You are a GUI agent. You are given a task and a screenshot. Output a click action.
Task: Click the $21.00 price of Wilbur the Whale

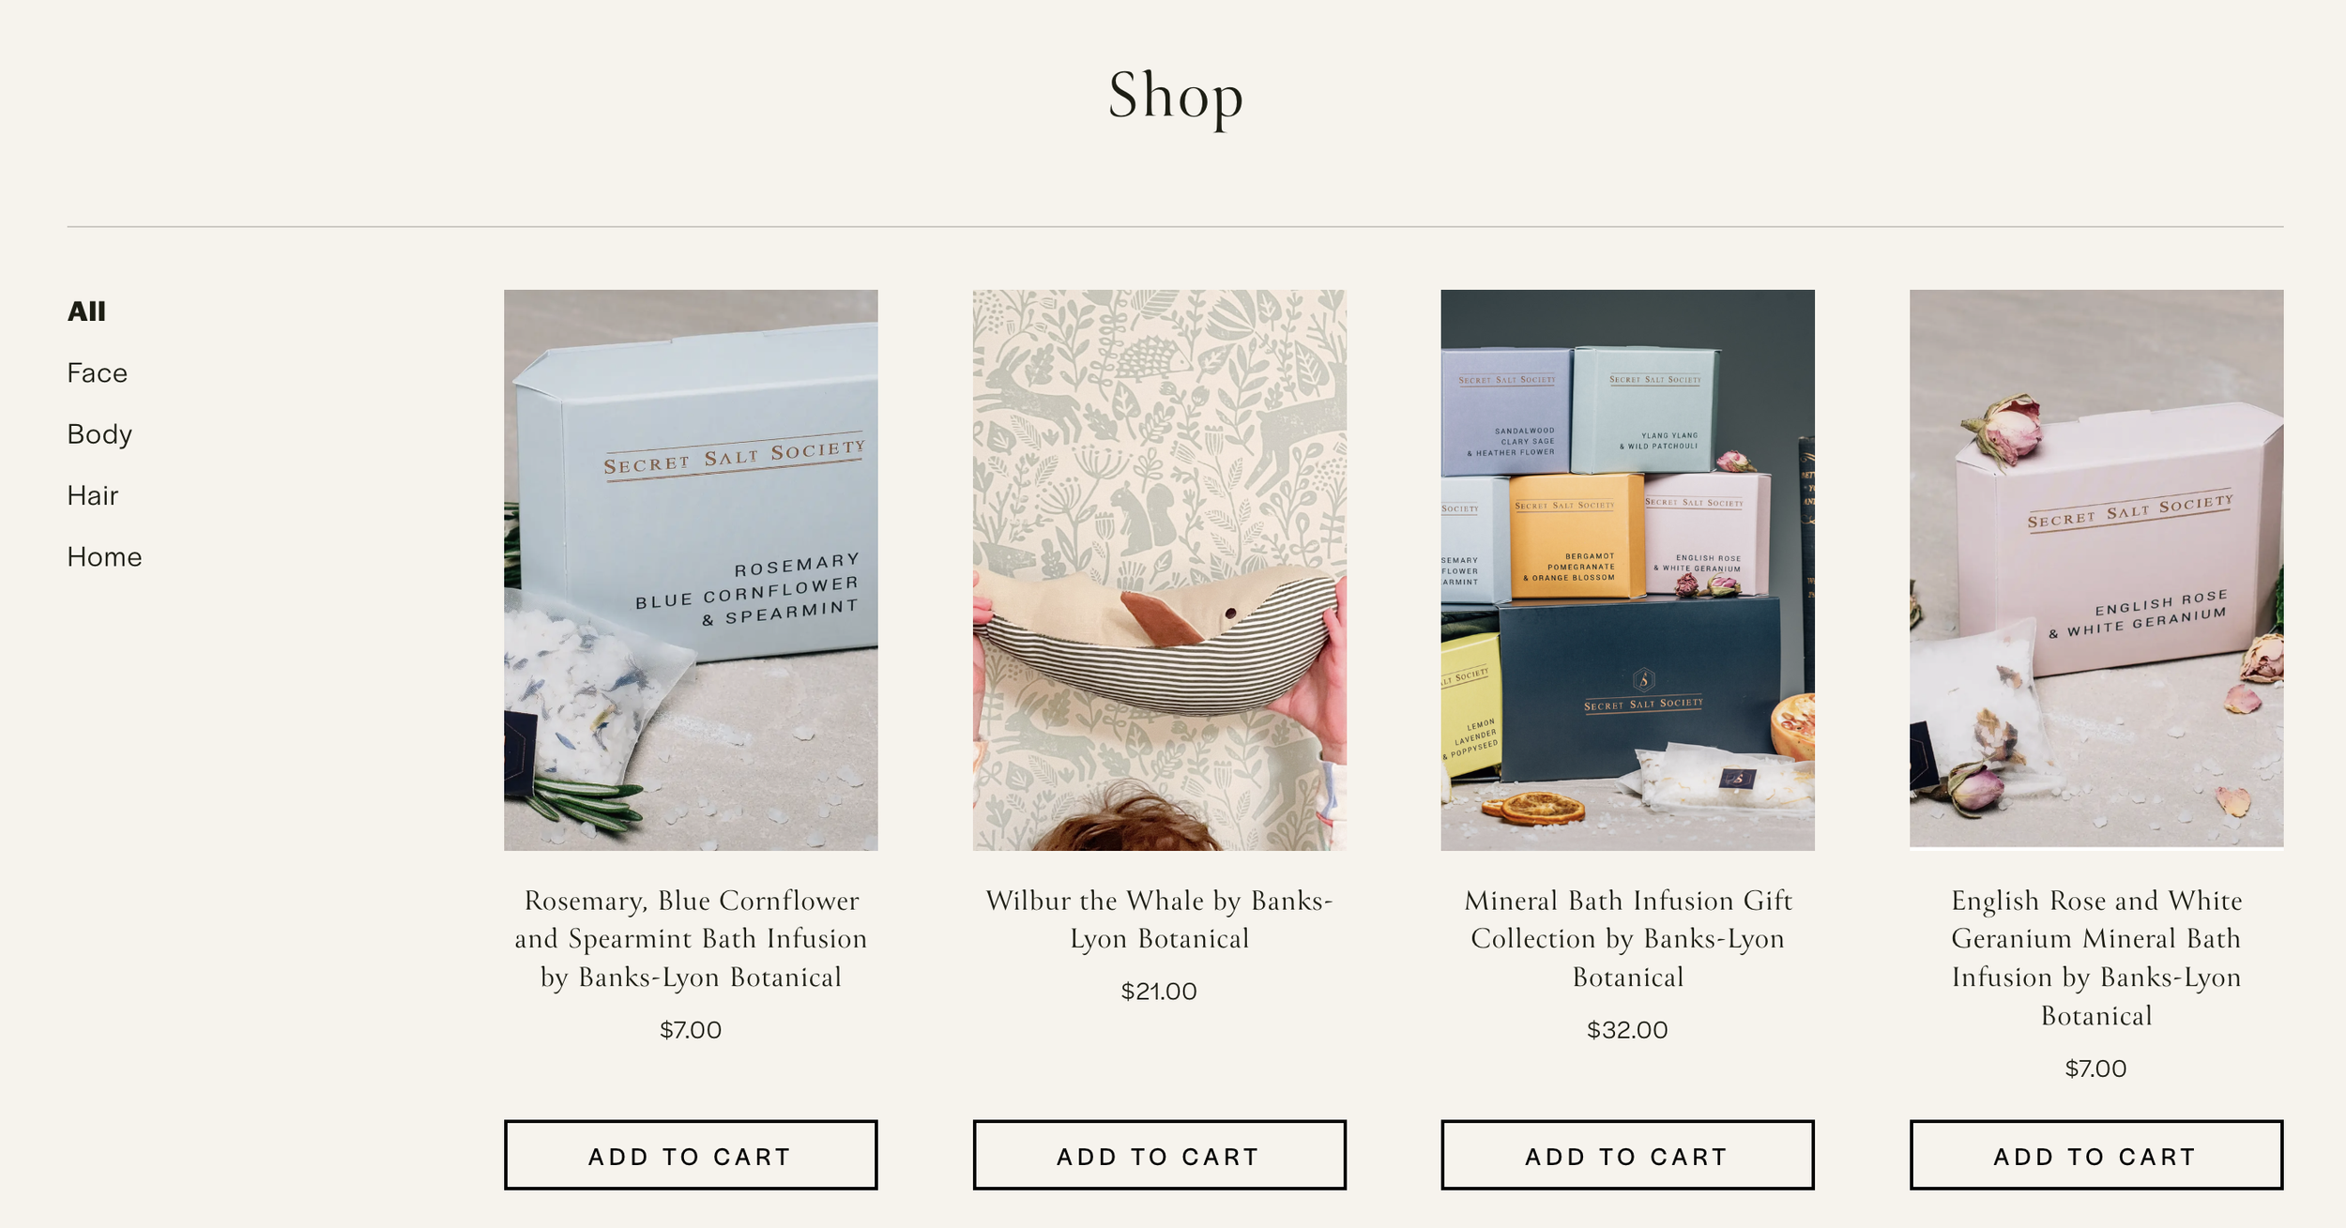1159,992
